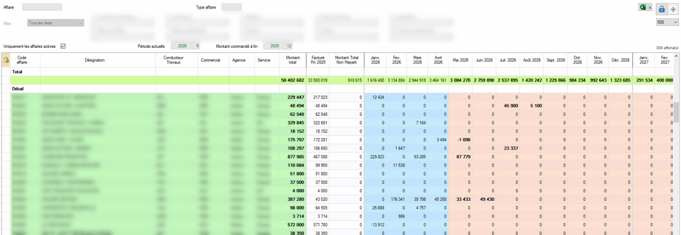
Task: Click the Fev. 2027 column header
Action: click(x=664, y=60)
